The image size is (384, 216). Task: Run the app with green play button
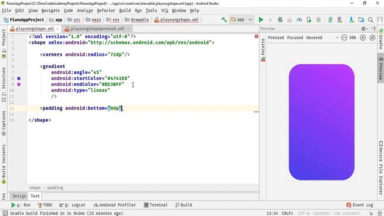pyautogui.click(x=261, y=20)
